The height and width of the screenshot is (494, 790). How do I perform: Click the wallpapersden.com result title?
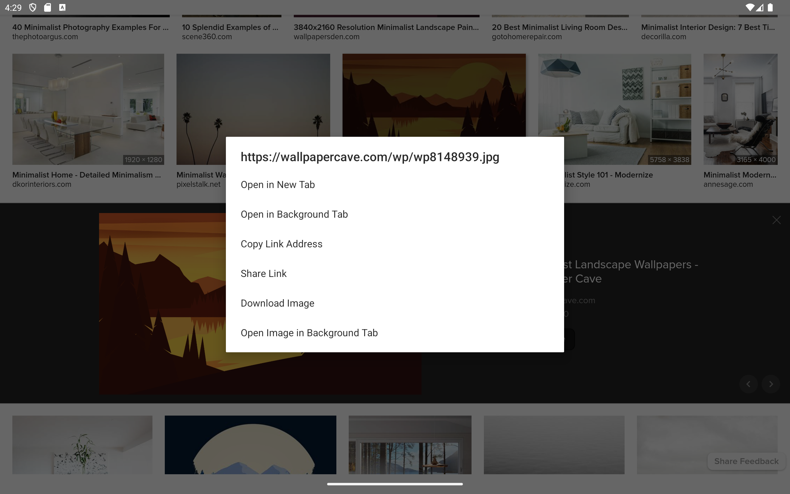[x=386, y=27]
